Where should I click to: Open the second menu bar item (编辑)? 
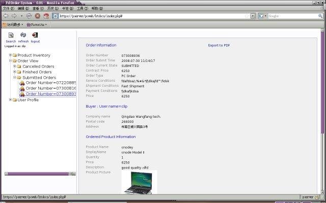tap(23, 9)
